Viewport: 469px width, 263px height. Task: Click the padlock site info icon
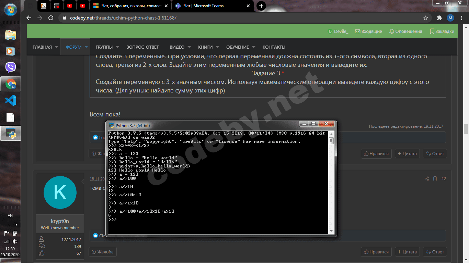click(64, 18)
